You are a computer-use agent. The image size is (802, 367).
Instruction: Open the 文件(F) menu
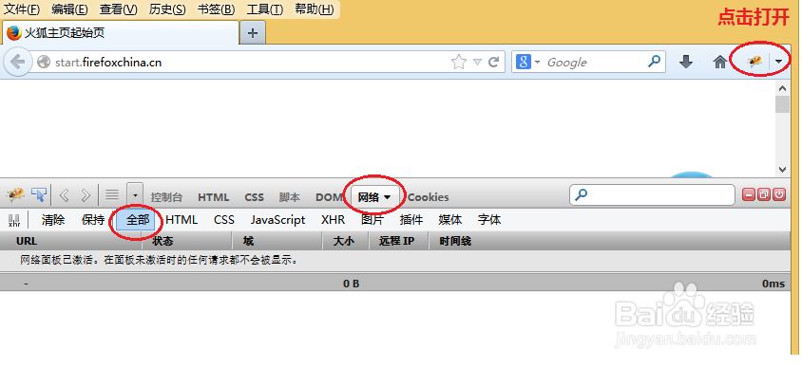pyautogui.click(x=22, y=9)
